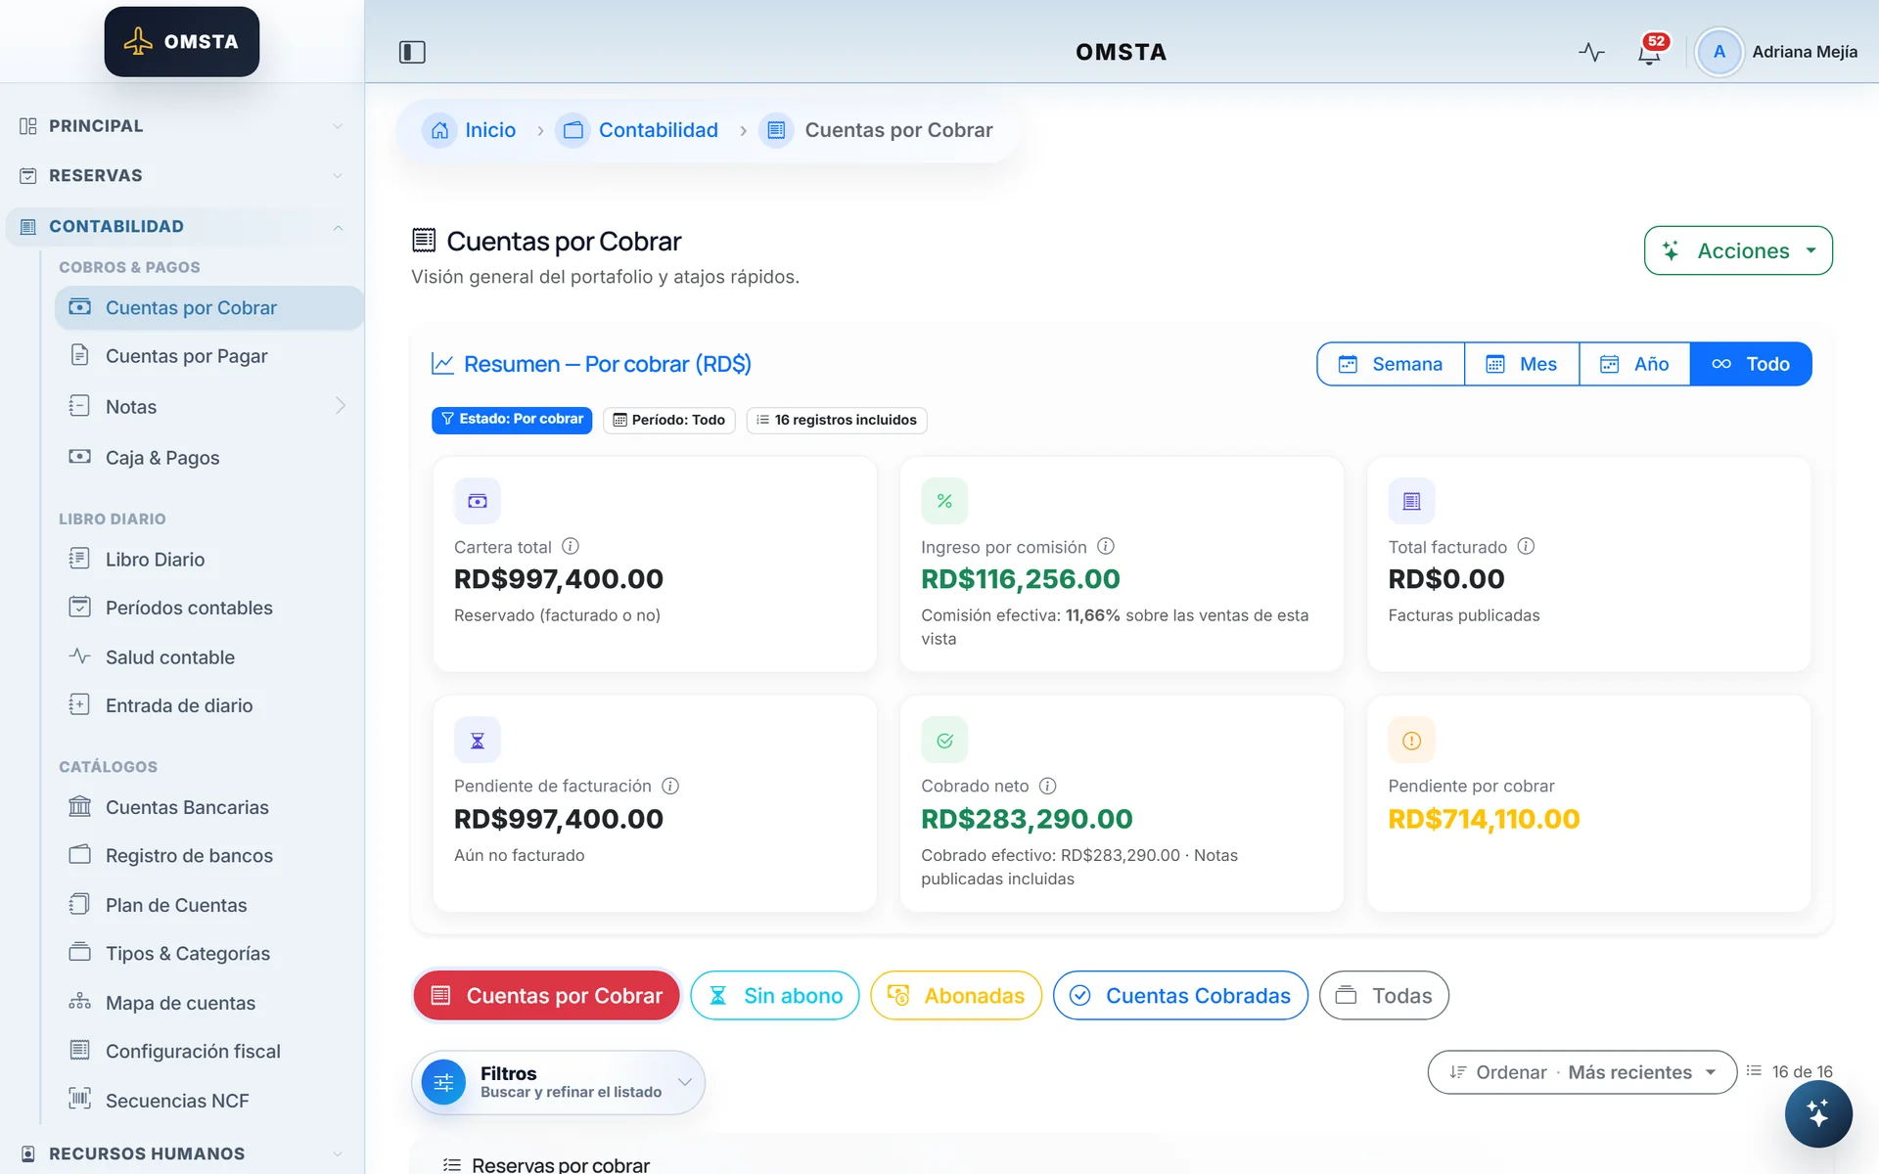Open Libro Diario in sidebar
The height and width of the screenshot is (1174, 1879).
207,560
